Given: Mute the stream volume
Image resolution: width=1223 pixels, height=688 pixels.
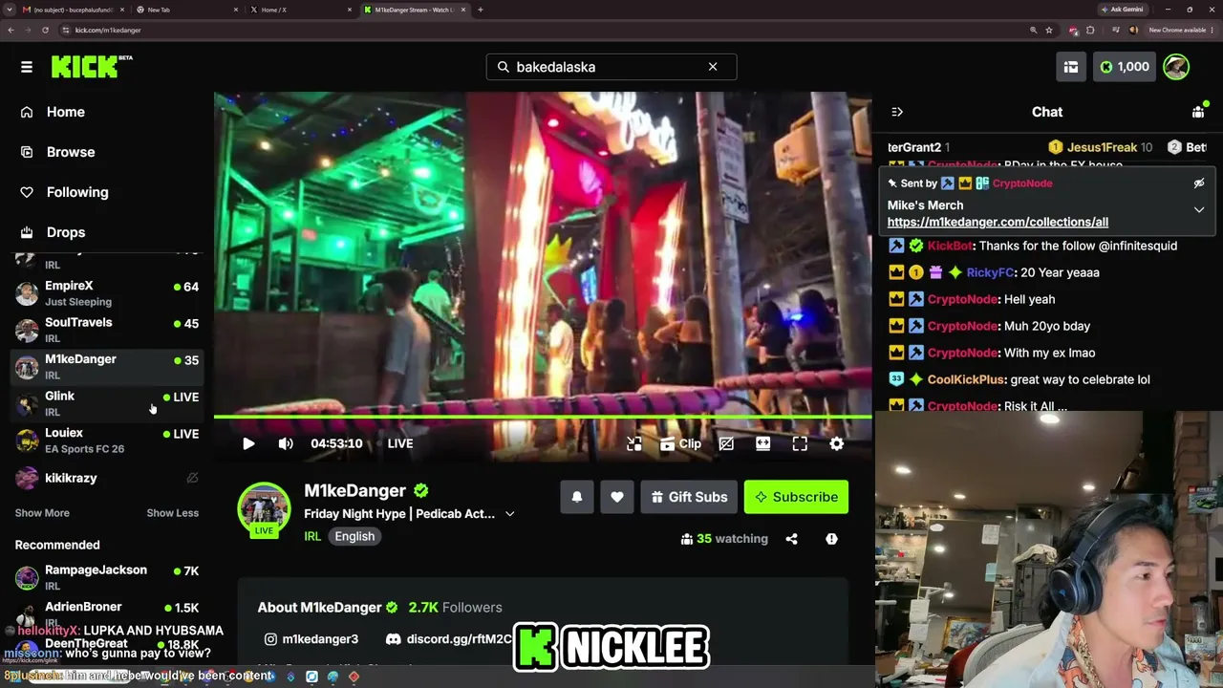Looking at the screenshot, I should pos(286,443).
